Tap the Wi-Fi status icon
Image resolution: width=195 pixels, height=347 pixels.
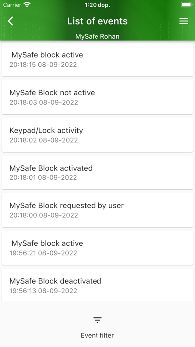click(x=27, y=5)
